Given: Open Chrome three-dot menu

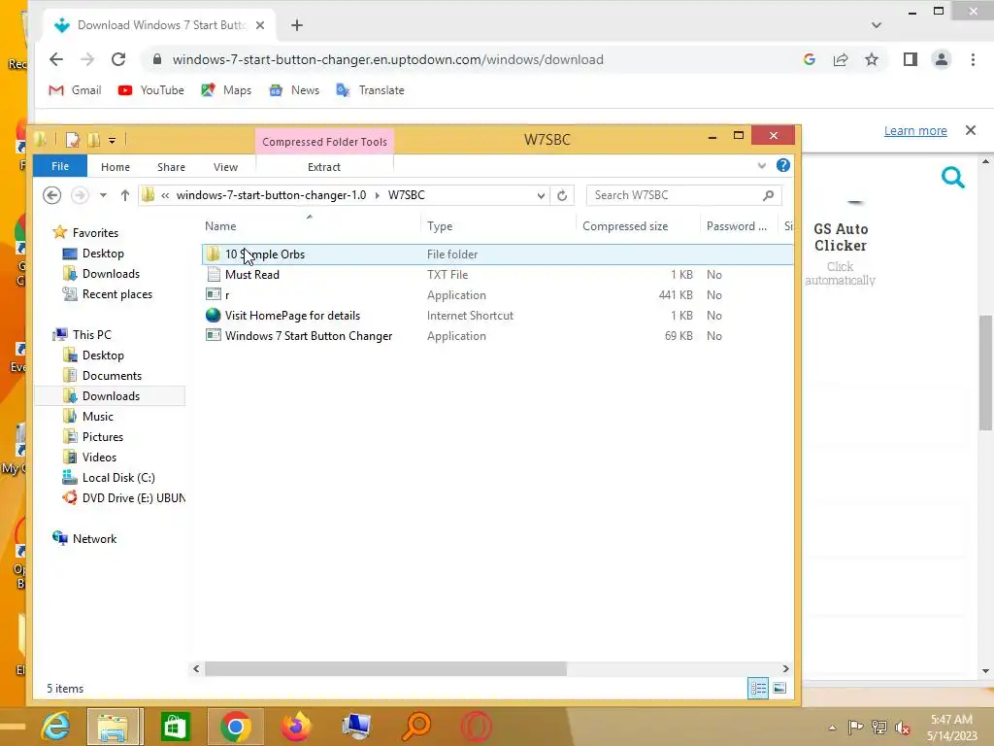Looking at the screenshot, I should point(973,59).
